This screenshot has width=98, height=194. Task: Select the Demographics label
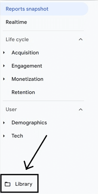tap(29, 123)
